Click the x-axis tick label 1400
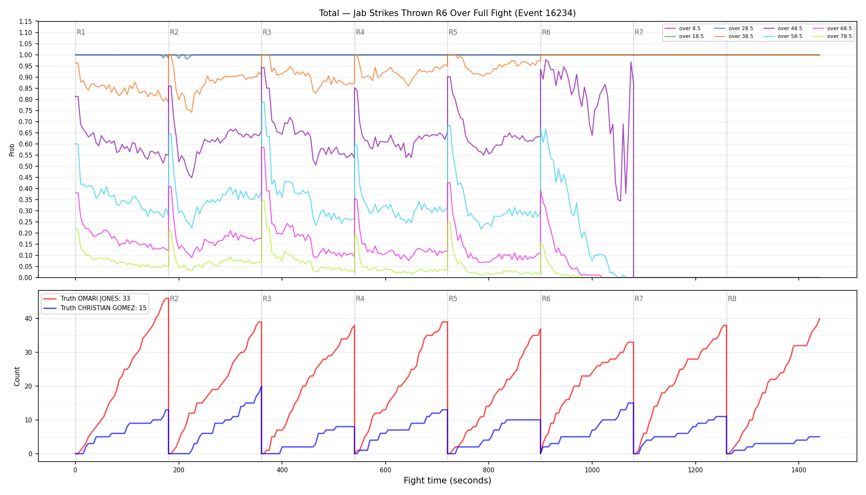 [x=799, y=470]
